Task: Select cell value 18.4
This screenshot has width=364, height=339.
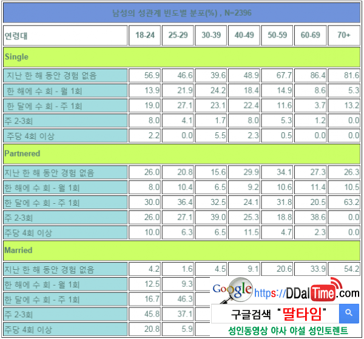Action: (x=244, y=90)
